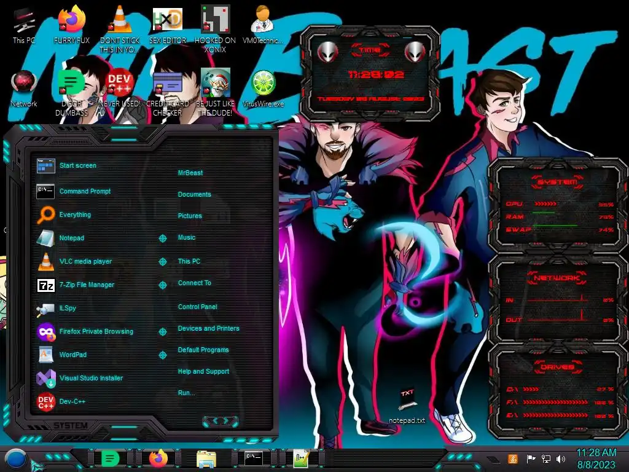The image size is (629, 472).
Task: Open the VM0Technic... desktop icon
Action: (263, 26)
